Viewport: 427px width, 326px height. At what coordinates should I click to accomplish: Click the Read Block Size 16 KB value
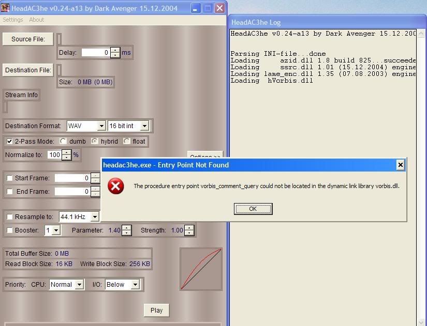pyautogui.click(x=64, y=263)
